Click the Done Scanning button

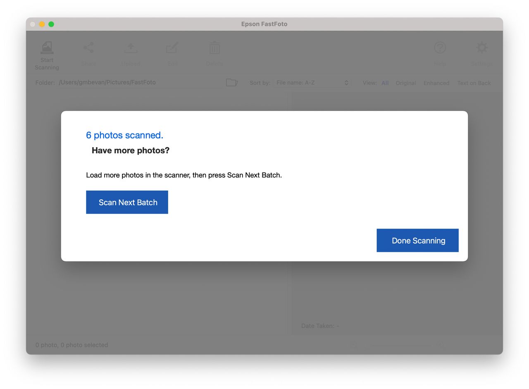[x=417, y=240]
